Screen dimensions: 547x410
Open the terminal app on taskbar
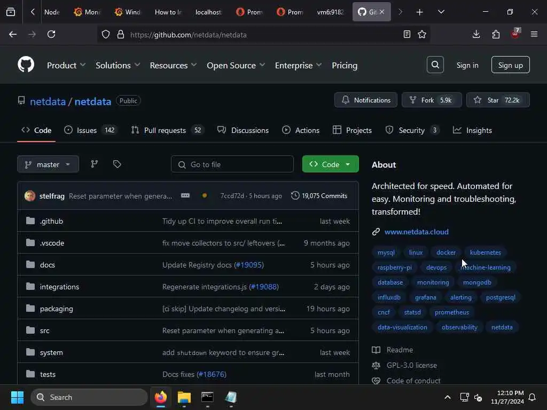pyautogui.click(x=207, y=397)
